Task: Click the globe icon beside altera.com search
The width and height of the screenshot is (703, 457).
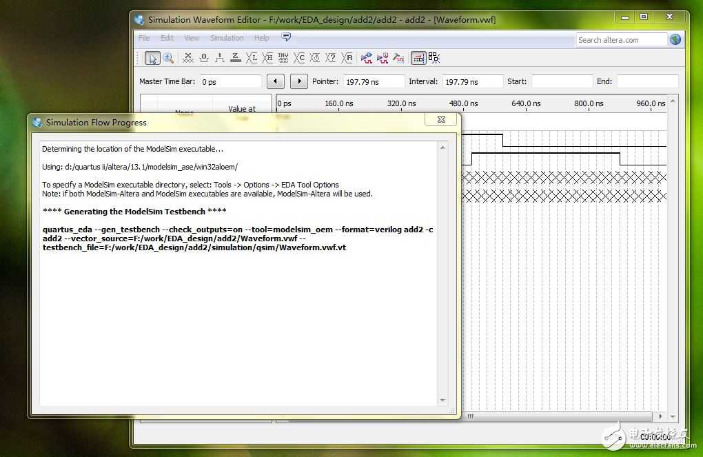Action: click(675, 39)
